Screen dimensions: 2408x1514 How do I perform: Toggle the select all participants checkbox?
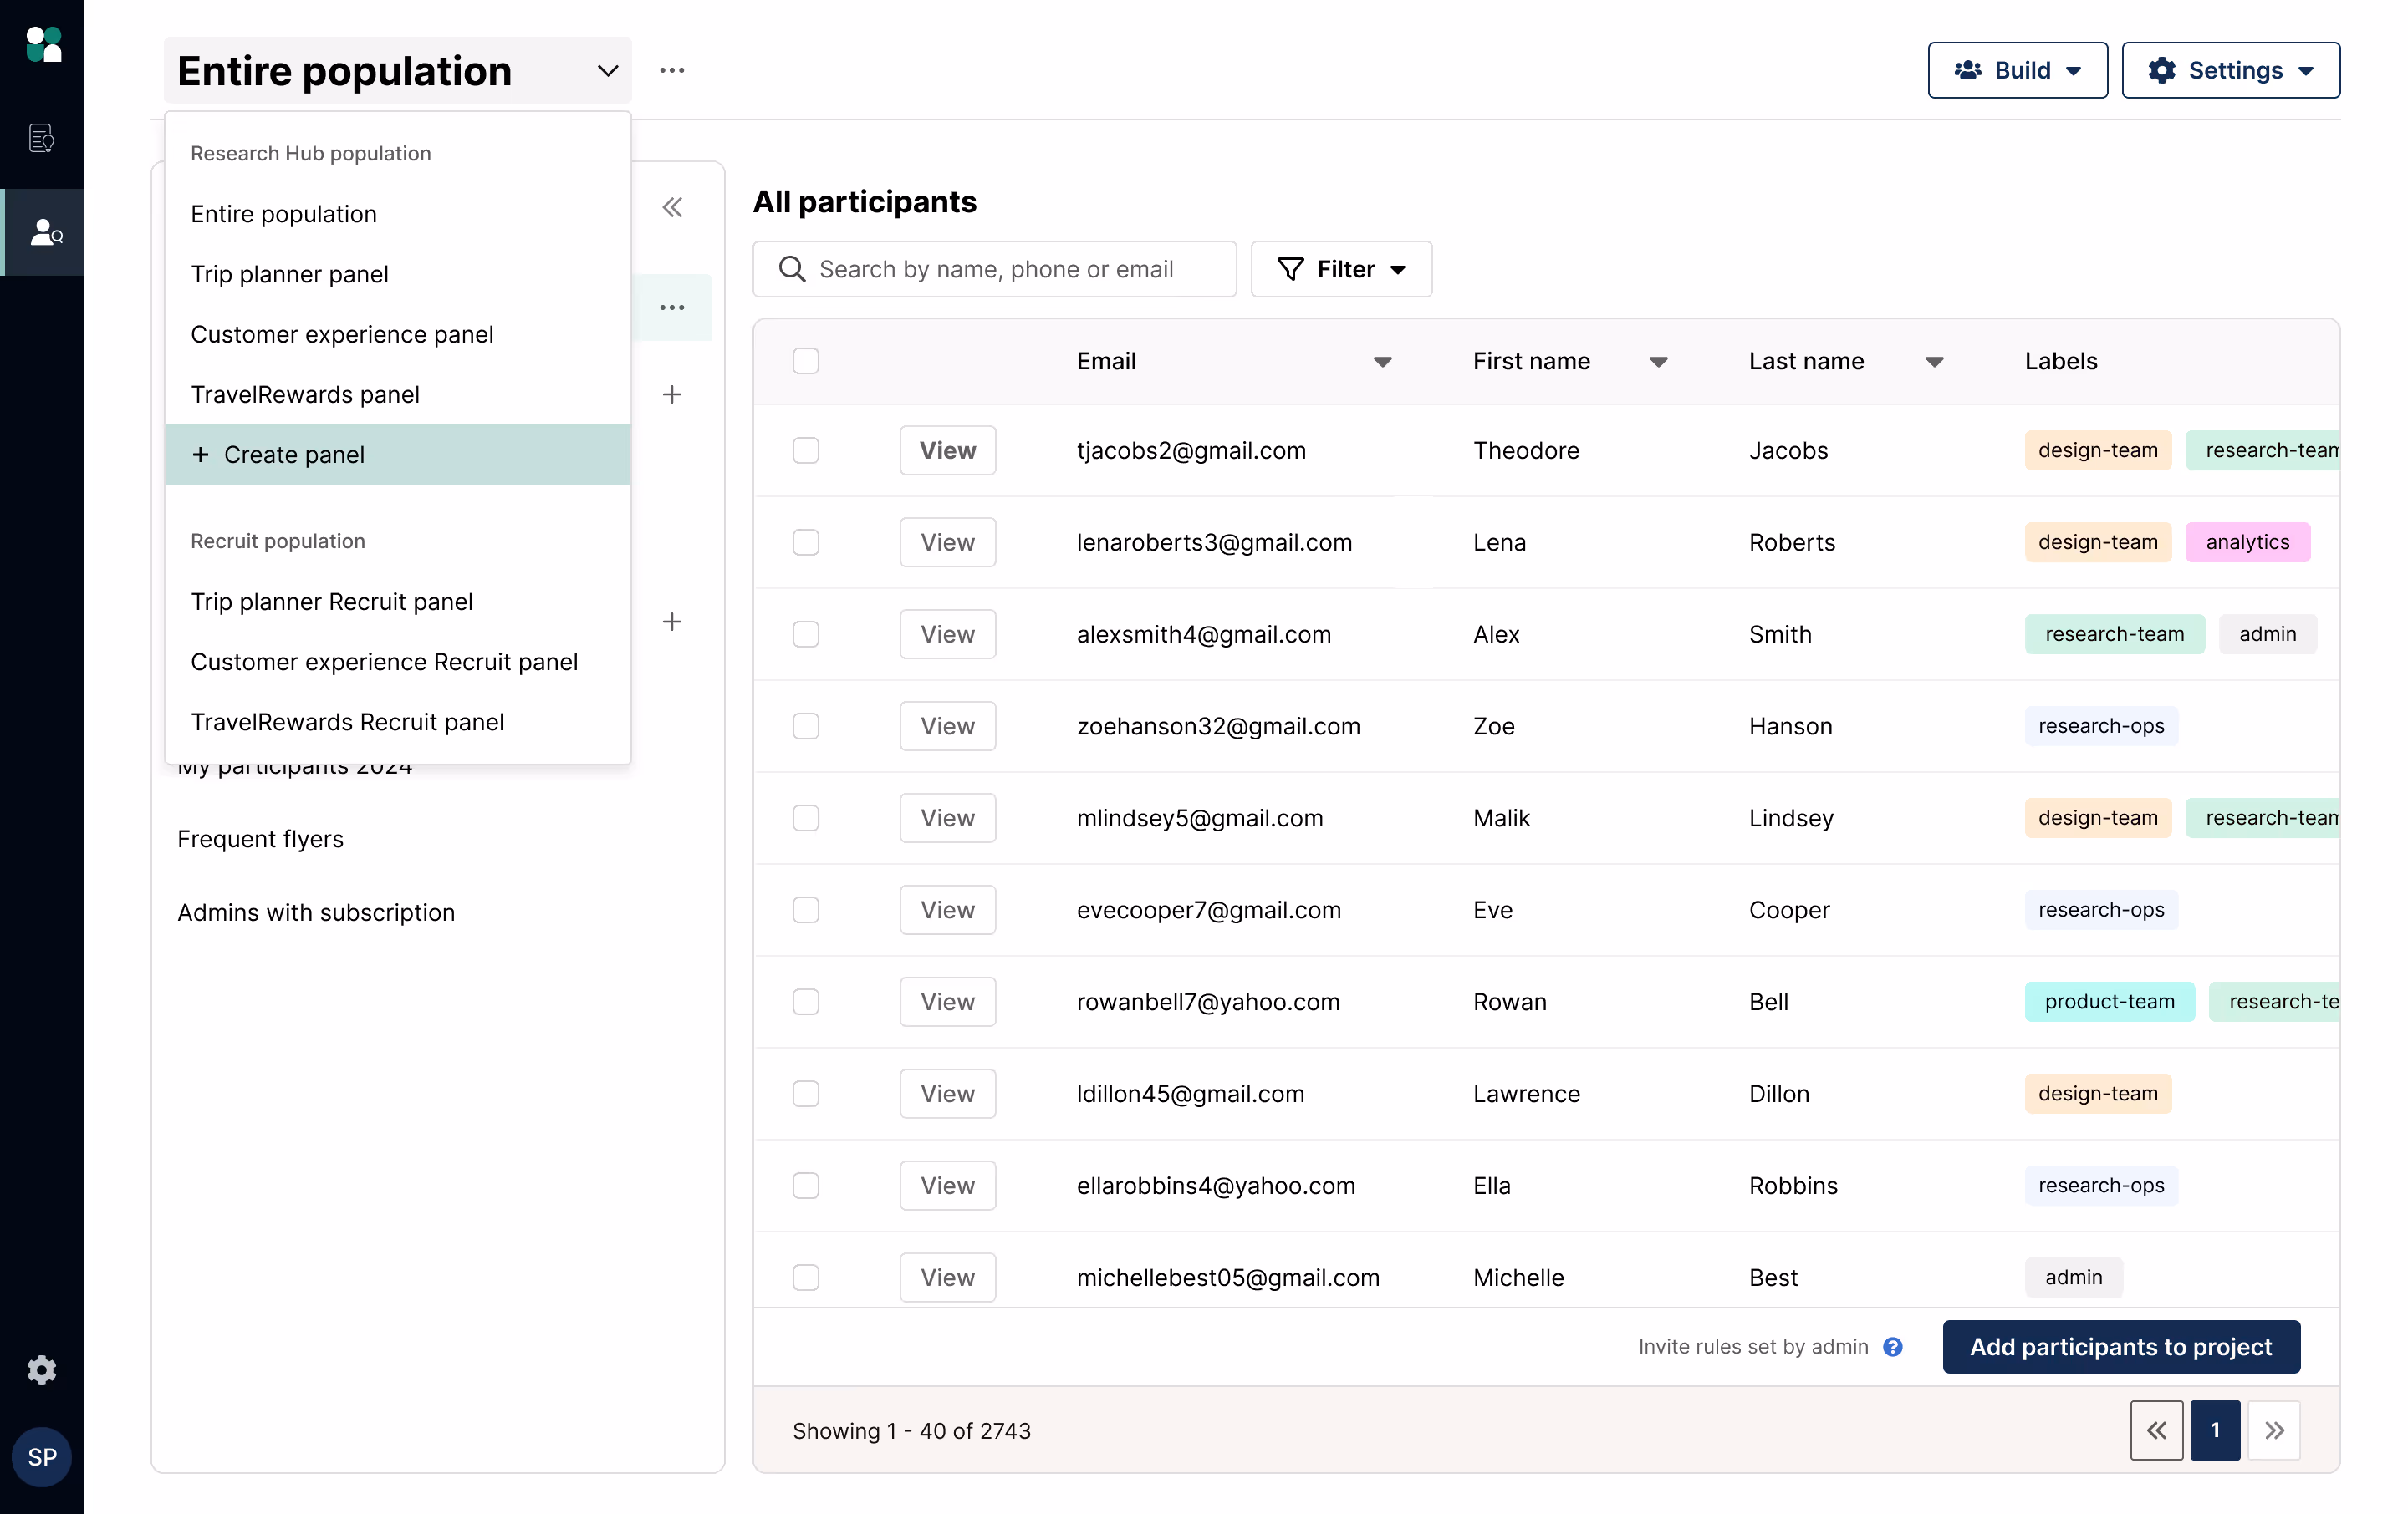805,361
